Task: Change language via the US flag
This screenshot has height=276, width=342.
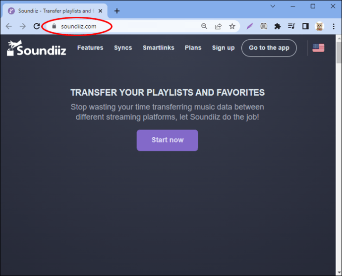Action: [318, 48]
